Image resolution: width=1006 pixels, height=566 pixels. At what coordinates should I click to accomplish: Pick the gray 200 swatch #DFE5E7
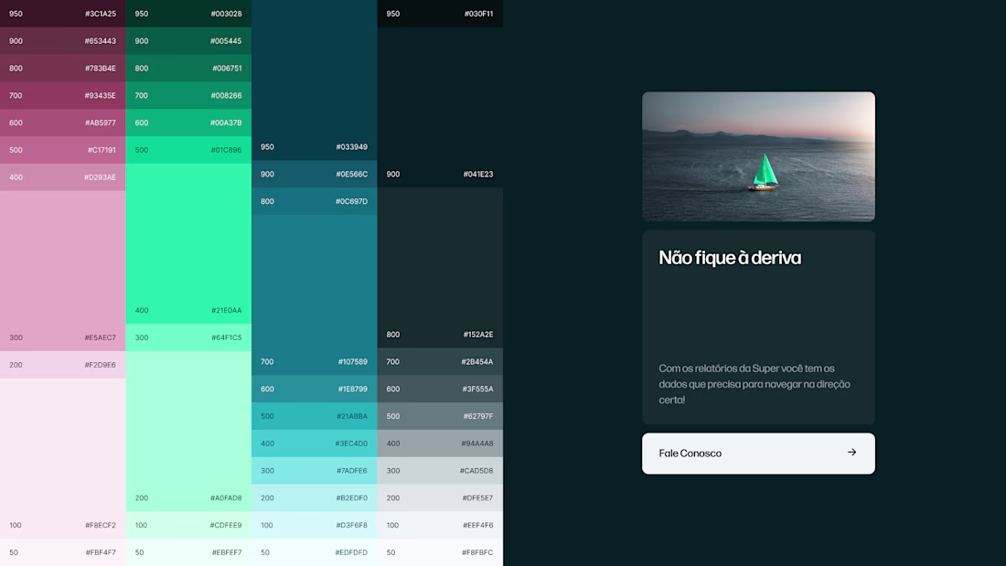[x=440, y=498]
